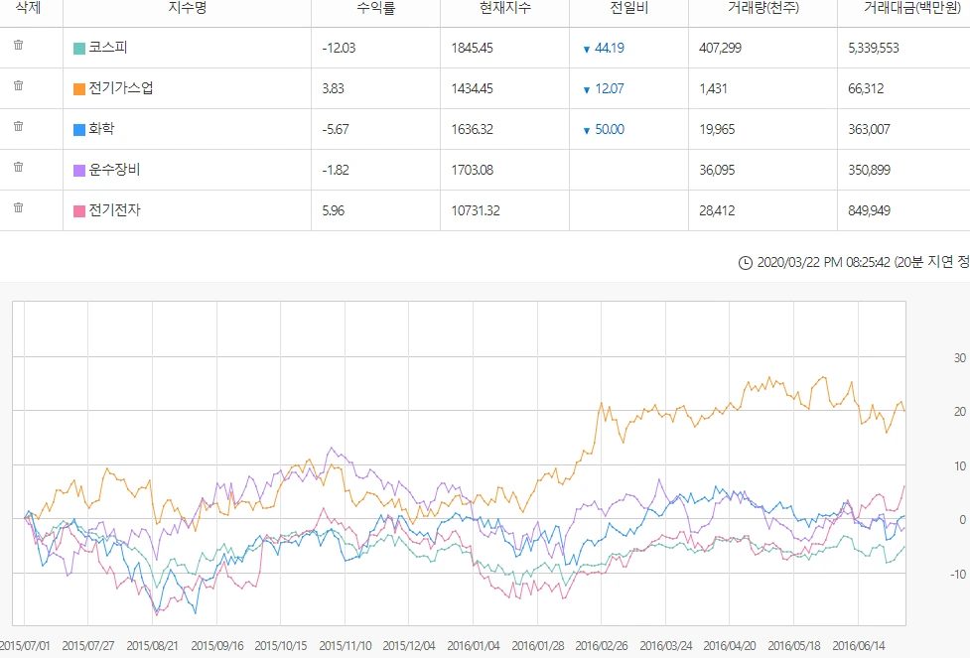Click the purple 운수장비 color swatch
Image resolution: width=970 pixels, height=658 pixels.
tap(79, 171)
